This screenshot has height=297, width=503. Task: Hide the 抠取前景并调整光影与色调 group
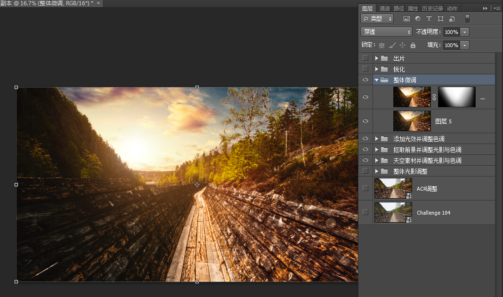tap(365, 150)
